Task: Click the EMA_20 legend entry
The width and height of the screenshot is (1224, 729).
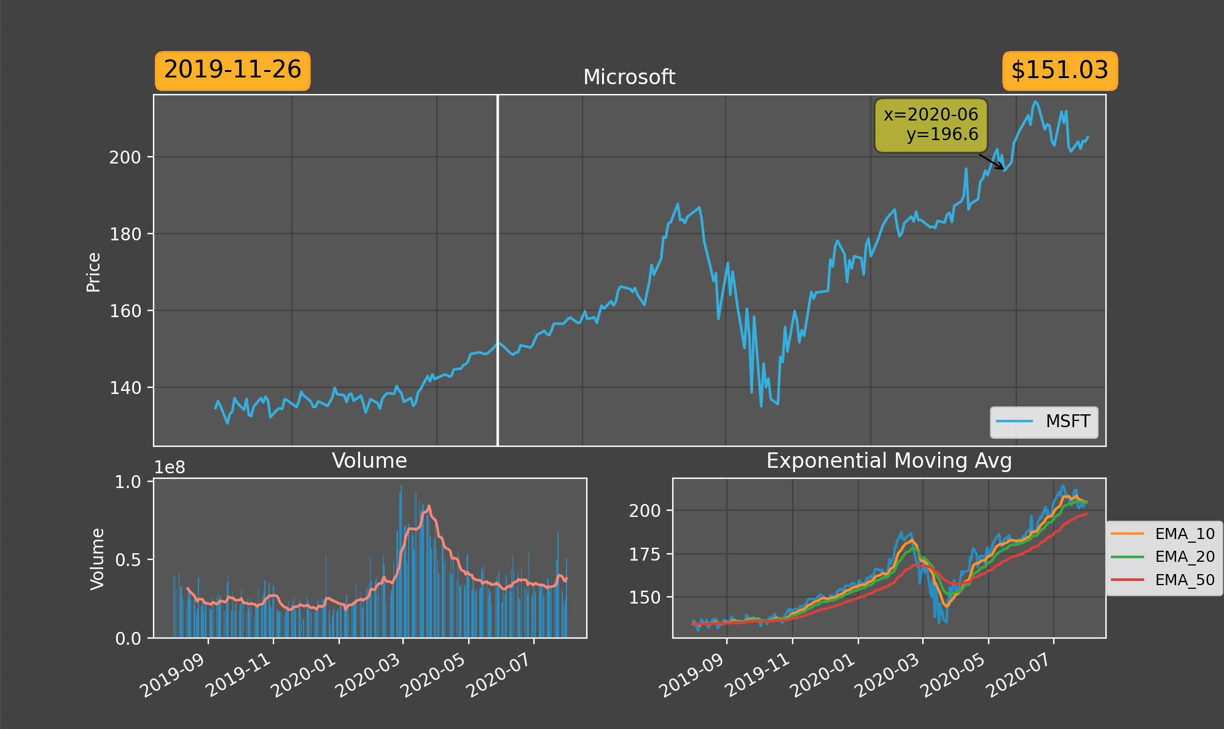Action: click(x=1184, y=556)
